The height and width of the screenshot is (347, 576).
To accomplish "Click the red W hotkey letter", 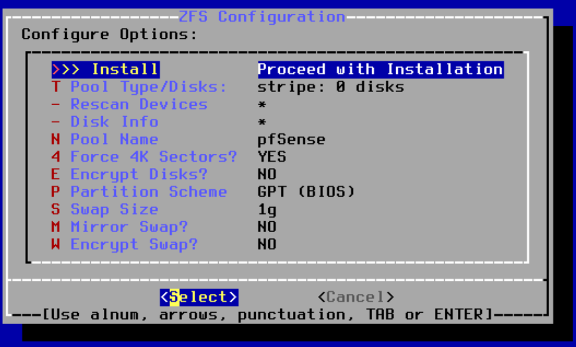I will (56, 245).
